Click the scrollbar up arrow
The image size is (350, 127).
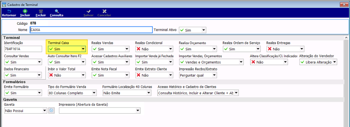point(346,38)
